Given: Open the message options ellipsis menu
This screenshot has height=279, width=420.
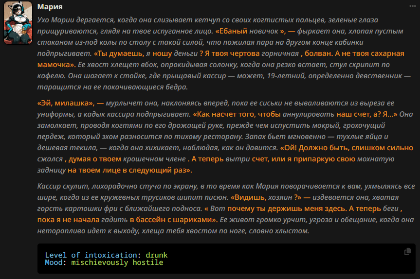Looking at the screenshot, I should 413,6.
